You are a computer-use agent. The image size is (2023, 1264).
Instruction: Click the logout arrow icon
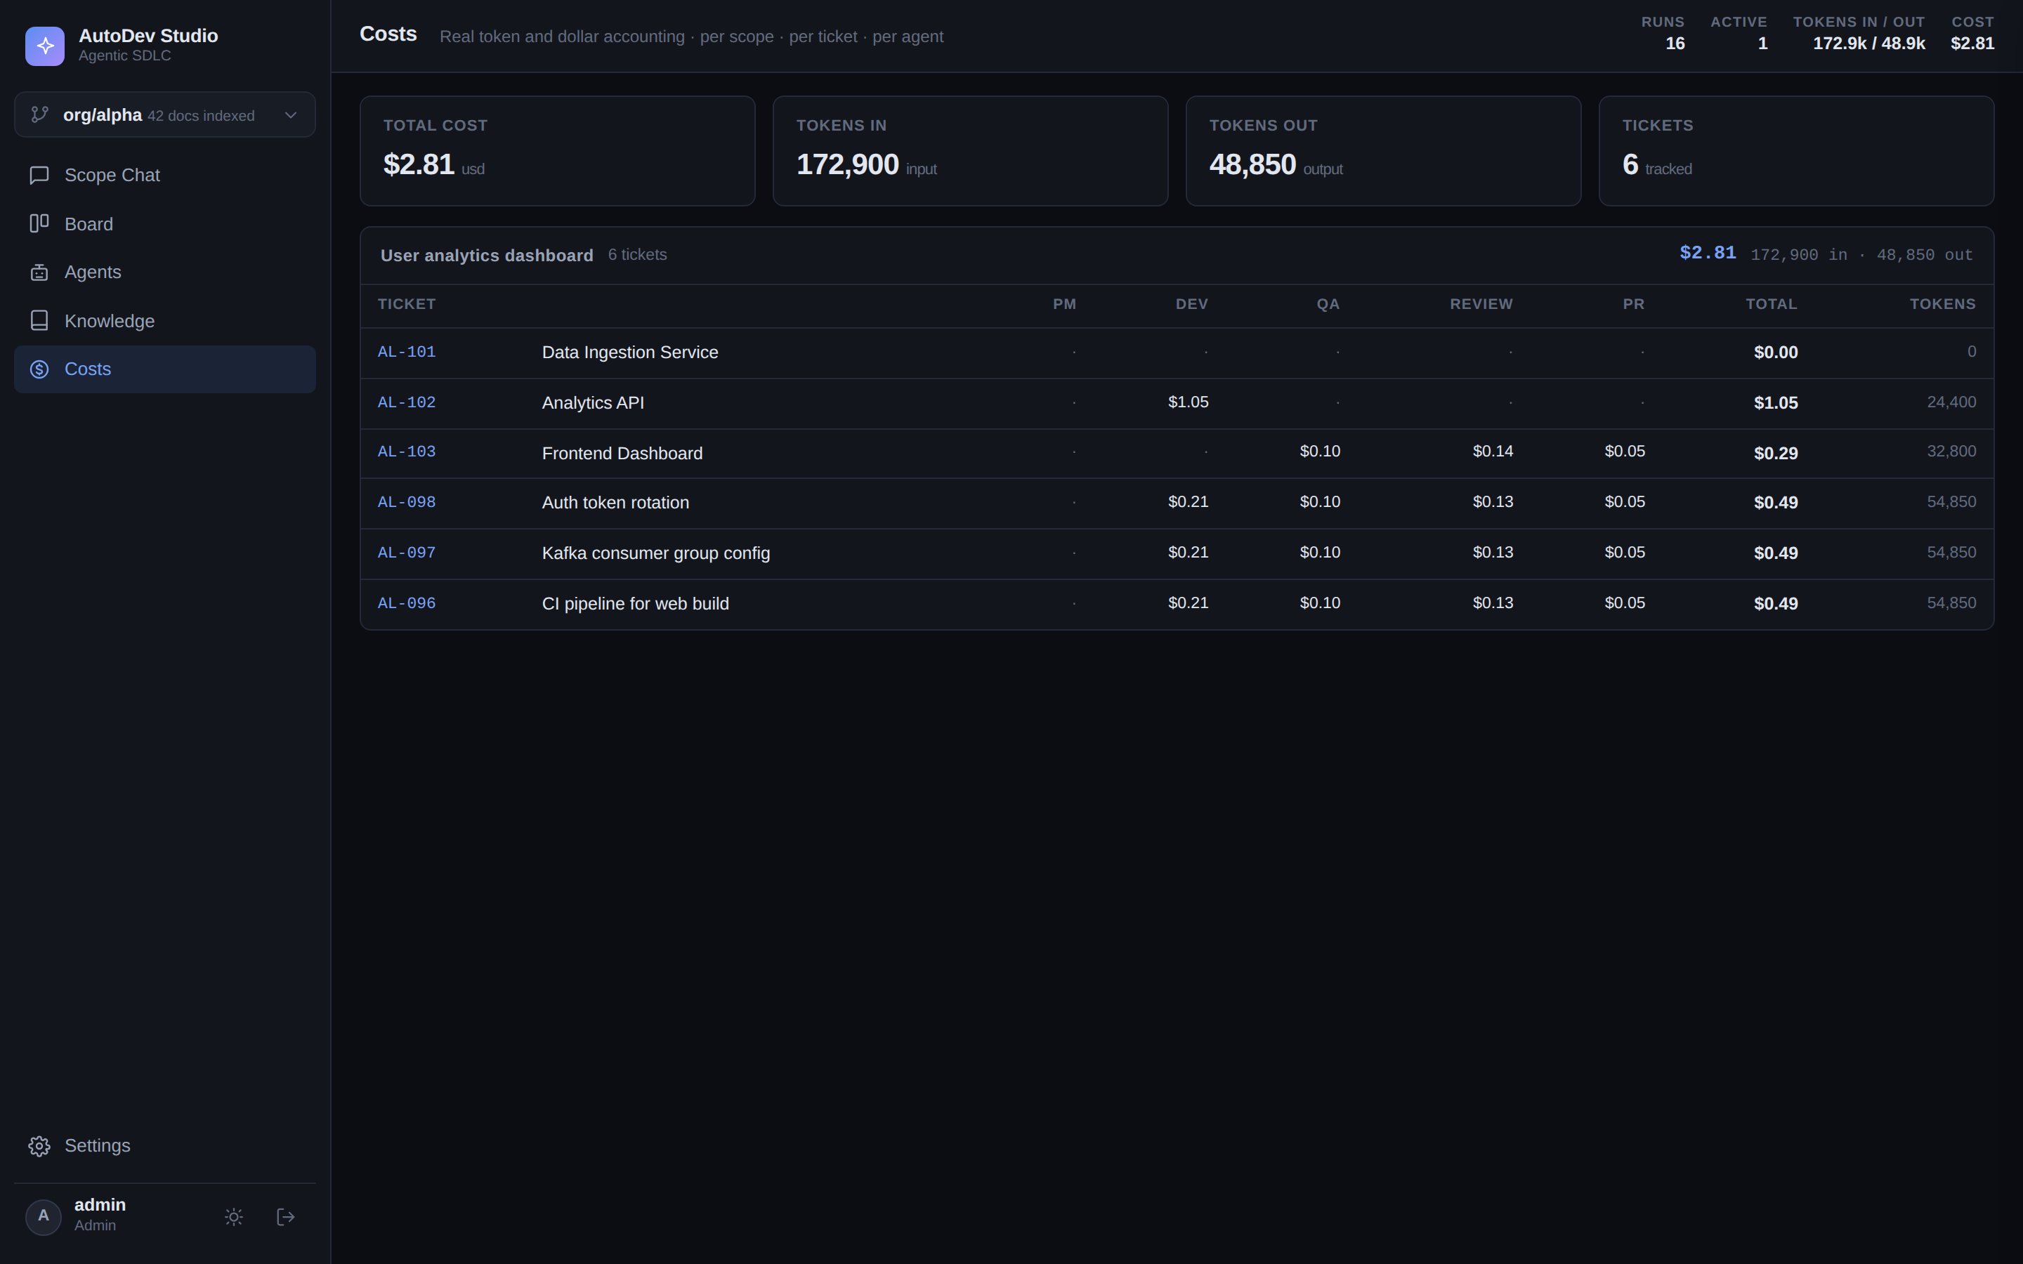tap(286, 1217)
